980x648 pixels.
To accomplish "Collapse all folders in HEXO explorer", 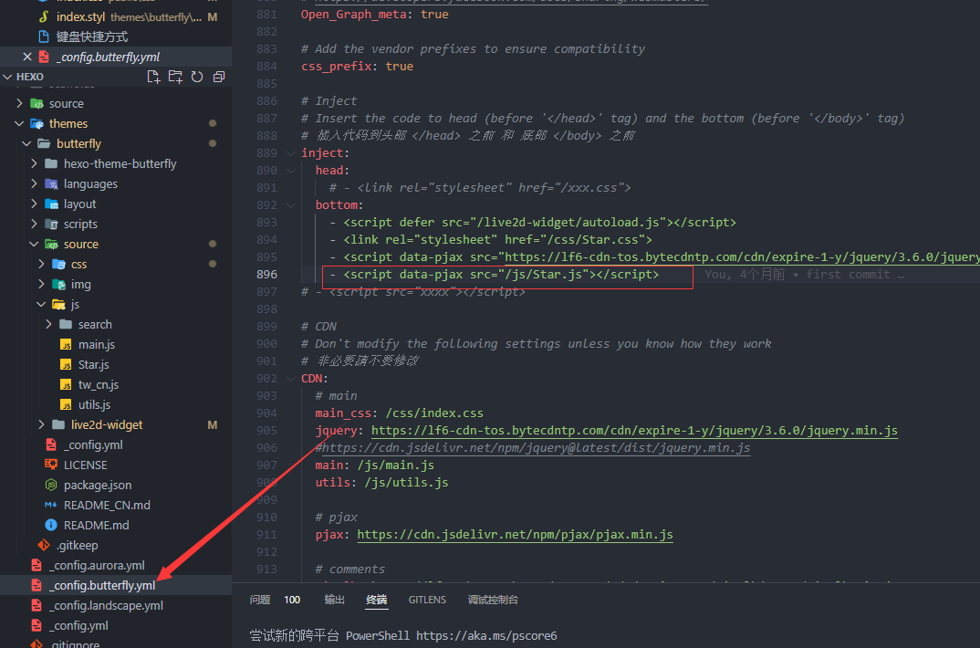I will 219,77.
